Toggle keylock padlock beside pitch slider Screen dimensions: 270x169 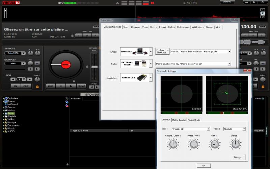point(88,67)
